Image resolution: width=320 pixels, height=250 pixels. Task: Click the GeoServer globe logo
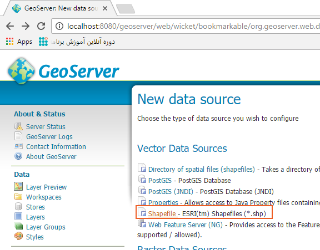(x=21, y=71)
